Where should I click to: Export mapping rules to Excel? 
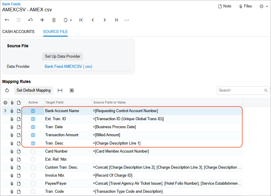click(x=72, y=90)
